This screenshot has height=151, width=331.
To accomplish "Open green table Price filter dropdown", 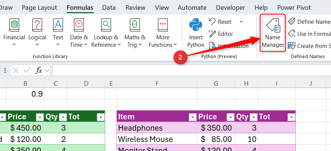I will click(x=40, y=117).
